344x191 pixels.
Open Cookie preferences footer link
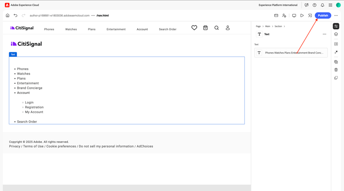click(61, 146)
